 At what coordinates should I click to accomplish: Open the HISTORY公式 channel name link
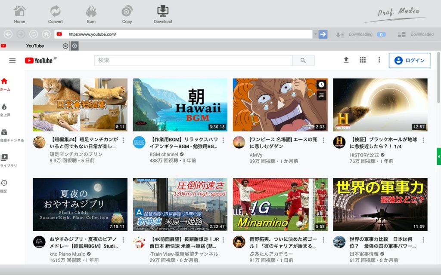tap(364, 155)
